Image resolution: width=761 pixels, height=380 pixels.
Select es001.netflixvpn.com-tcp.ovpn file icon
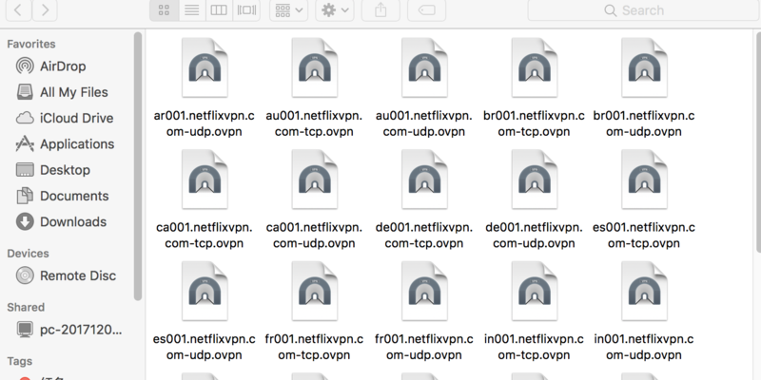644,180
